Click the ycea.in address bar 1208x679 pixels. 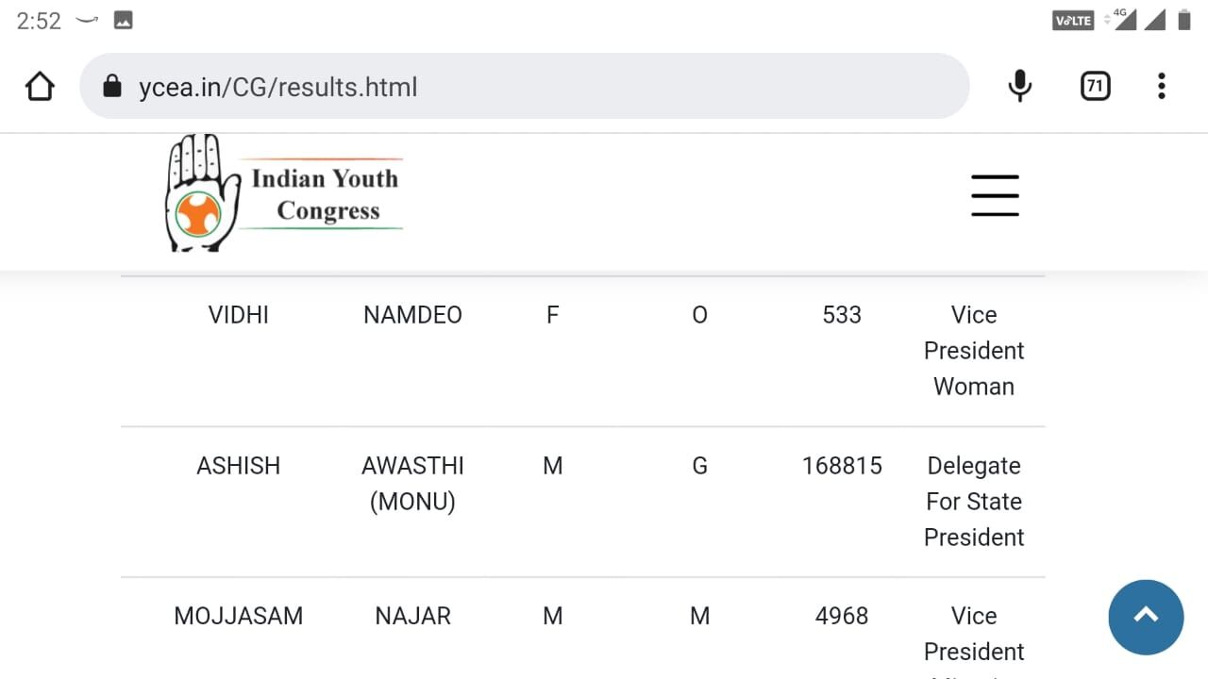point(528,87)
